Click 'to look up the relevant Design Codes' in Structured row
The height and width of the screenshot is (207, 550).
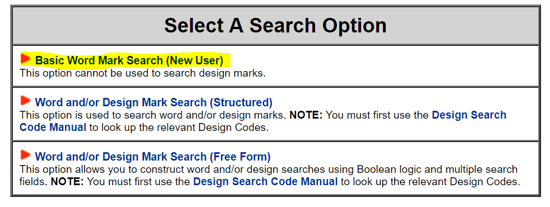pyautogui.click(x=179, y=127)
